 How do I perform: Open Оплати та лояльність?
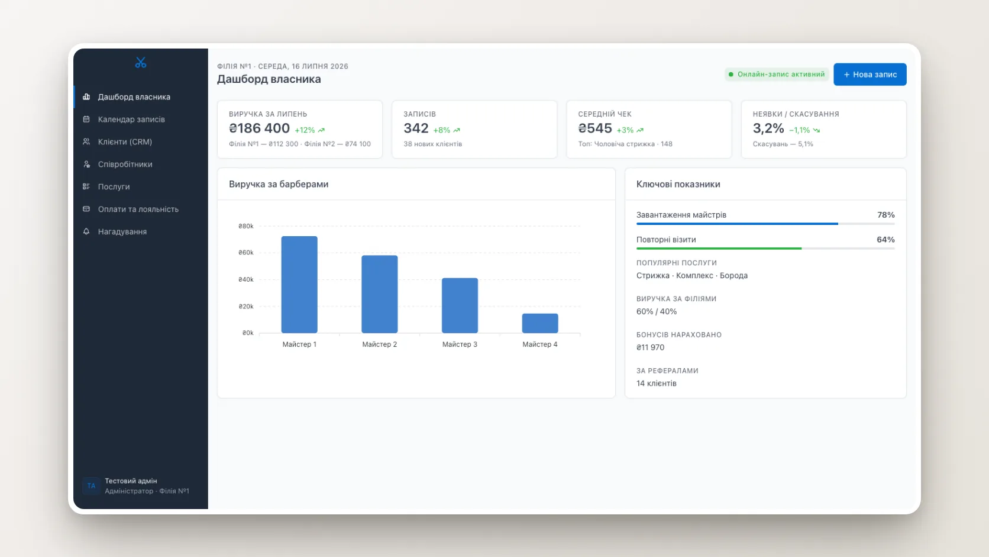click(x=141, y=209)
